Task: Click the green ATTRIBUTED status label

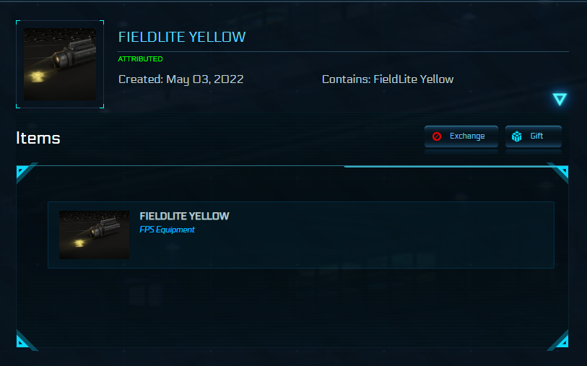Action: tap(140, 59)
